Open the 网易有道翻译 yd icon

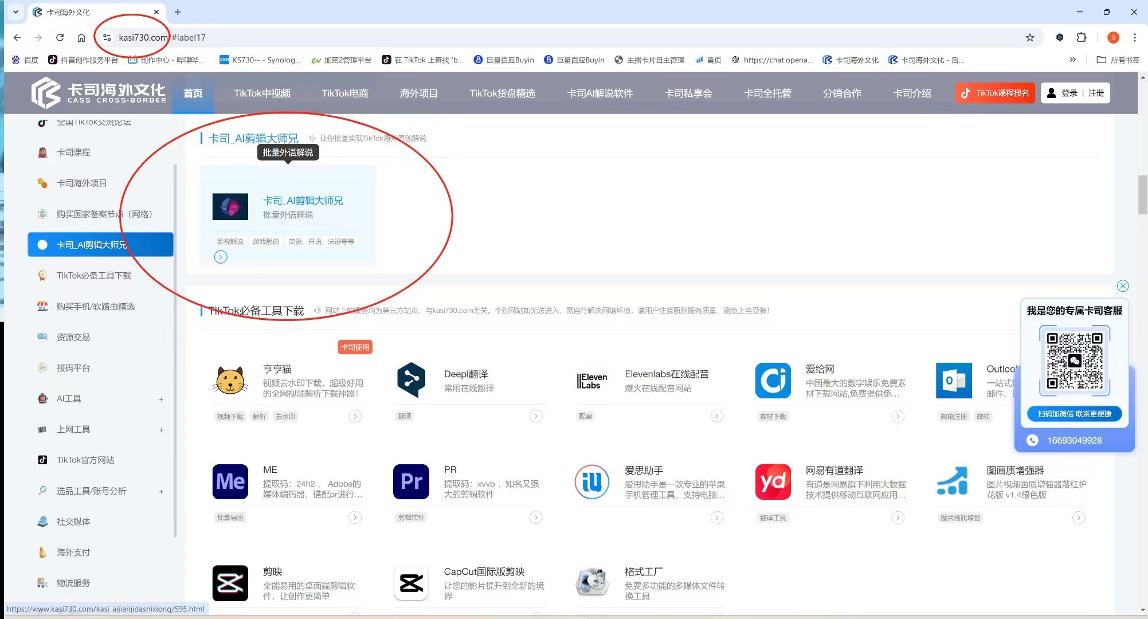pyautogui.click(x=773, y=481)
